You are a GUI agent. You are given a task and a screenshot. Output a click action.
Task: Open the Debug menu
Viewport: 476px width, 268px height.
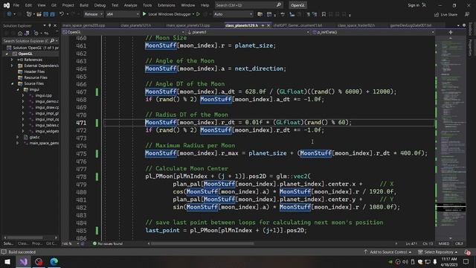(x=100, y=5)
